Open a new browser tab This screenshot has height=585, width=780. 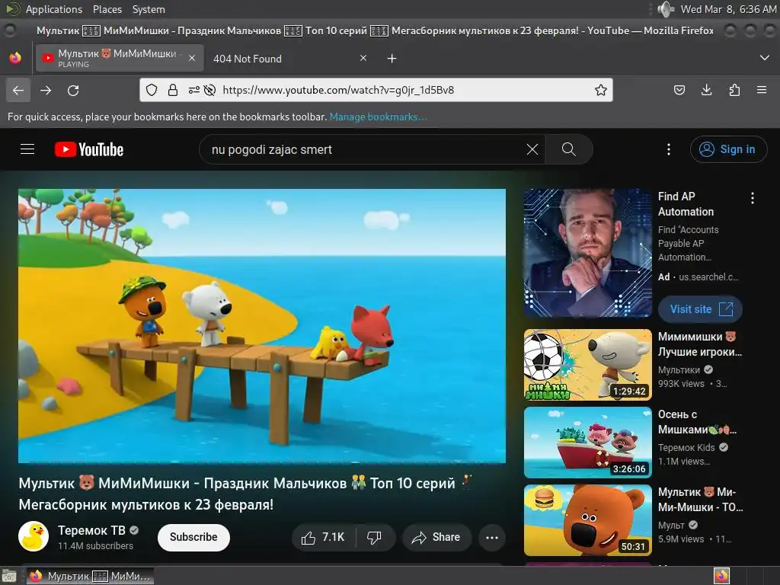pyautogui.click(x=392, y=59)
